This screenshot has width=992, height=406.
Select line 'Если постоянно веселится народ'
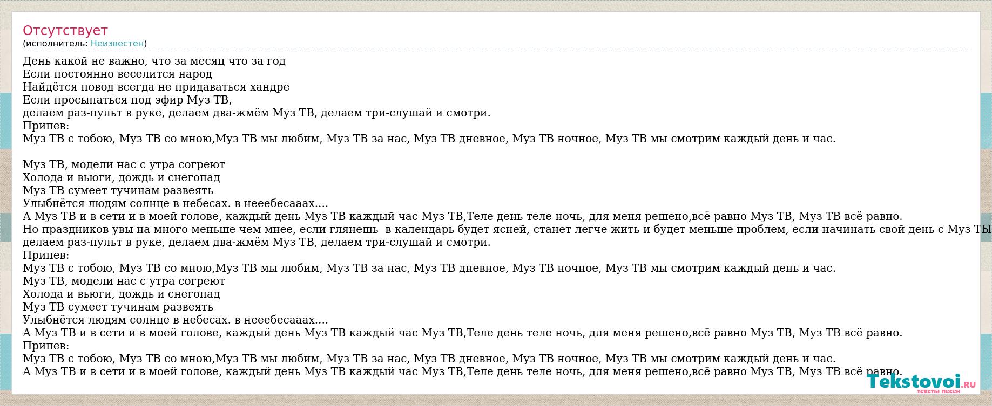click(x=118, y=74)
